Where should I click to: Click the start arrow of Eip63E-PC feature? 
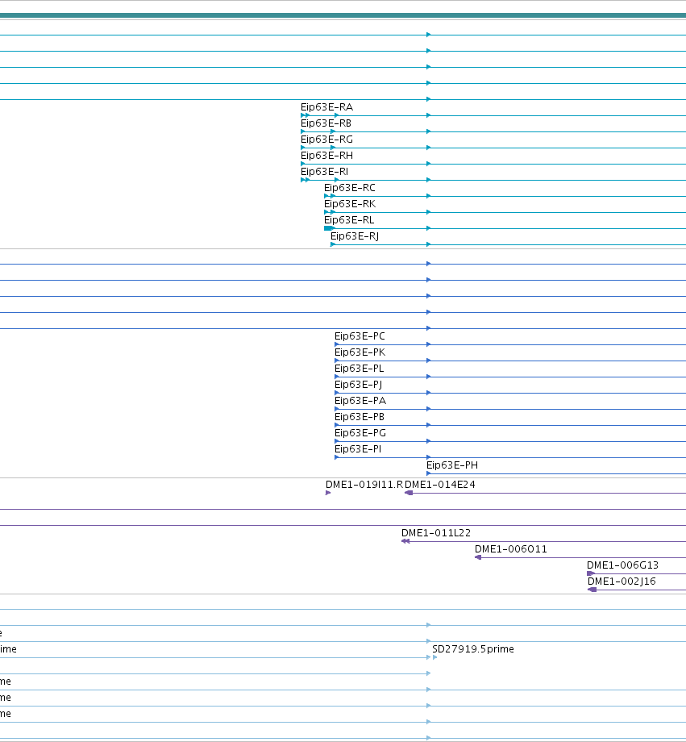(336, 344)
